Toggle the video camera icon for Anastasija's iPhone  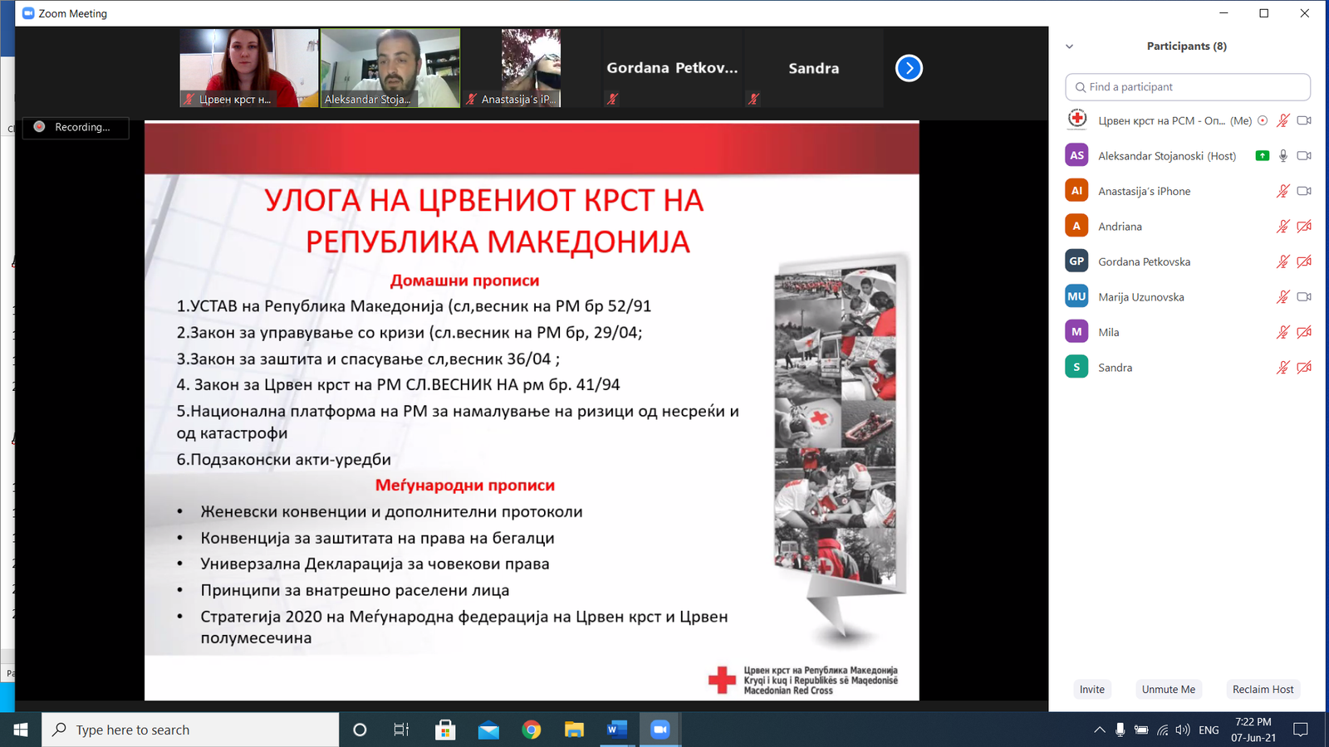(1304, 191)
